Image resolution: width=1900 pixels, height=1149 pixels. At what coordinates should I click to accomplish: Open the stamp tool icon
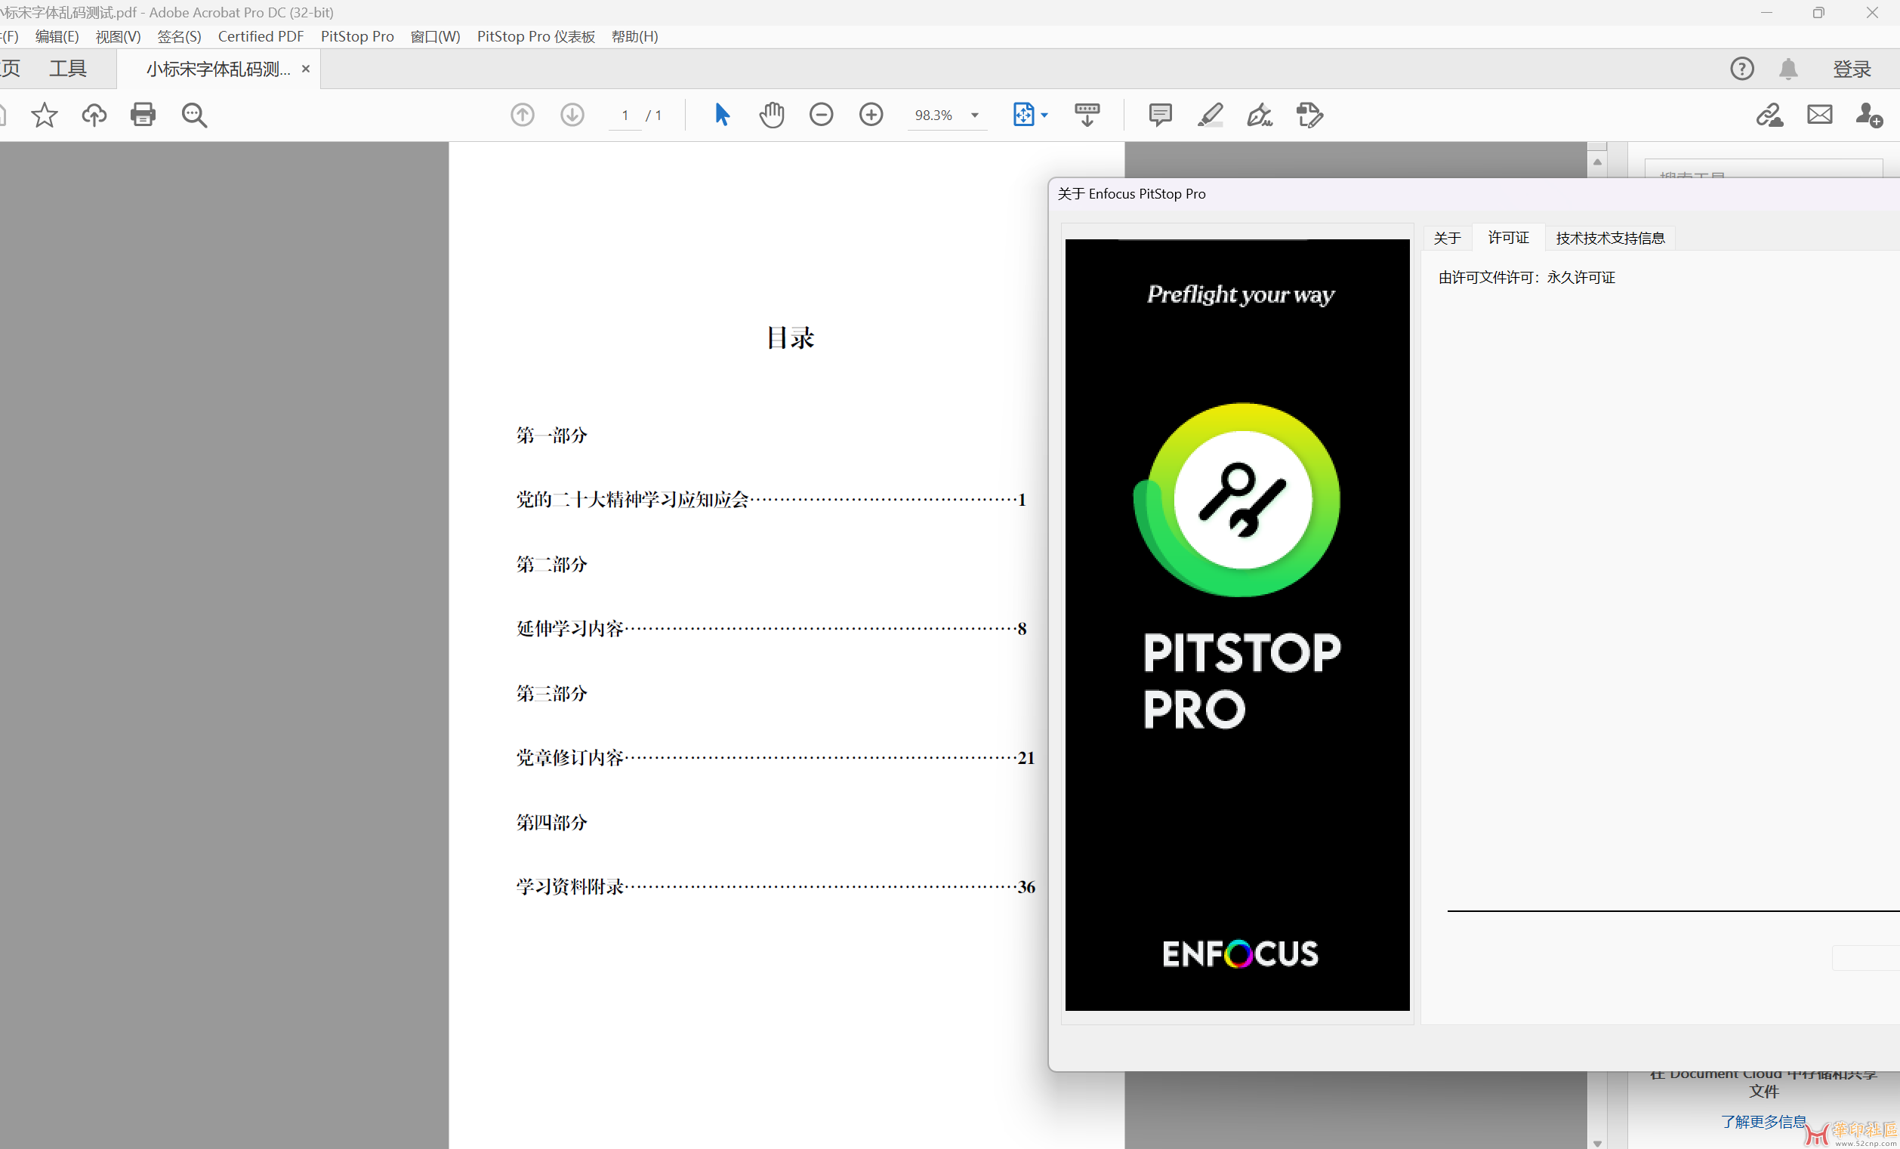click(x=1309, y=115)
